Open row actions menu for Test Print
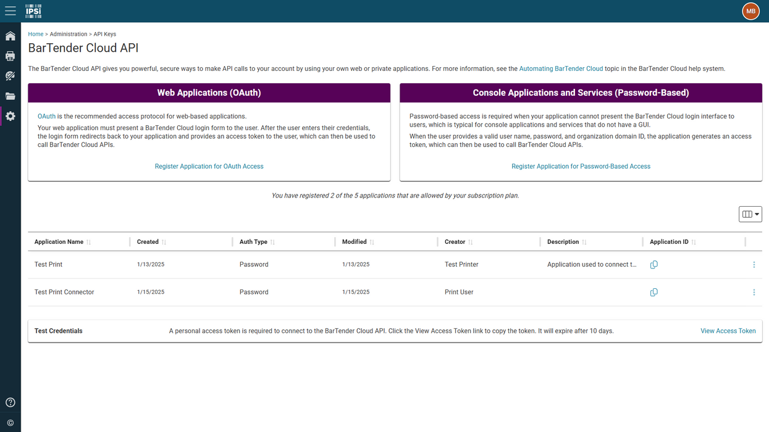Viewport: 769px width, 432px height. point(754,265)
